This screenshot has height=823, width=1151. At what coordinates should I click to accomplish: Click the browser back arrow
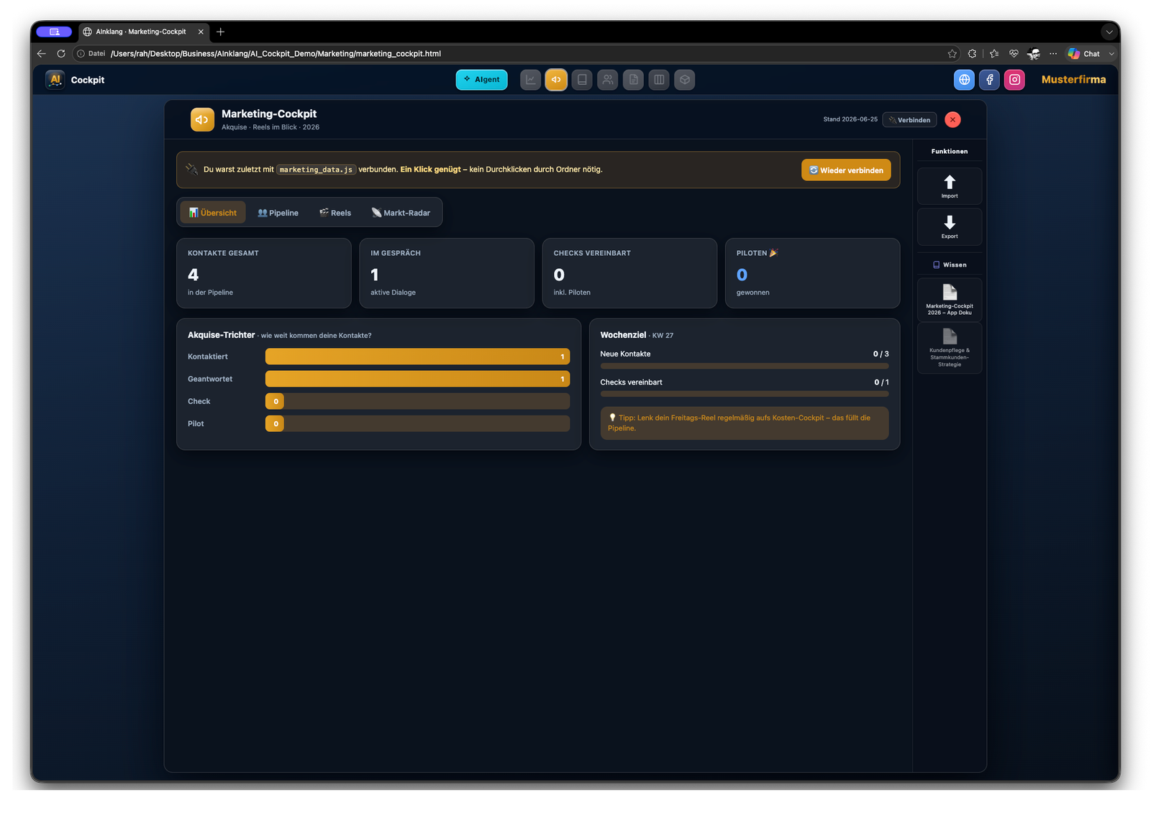[x=41, y=53]
